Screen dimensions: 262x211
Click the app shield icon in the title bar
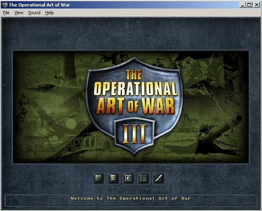point(4,5)
